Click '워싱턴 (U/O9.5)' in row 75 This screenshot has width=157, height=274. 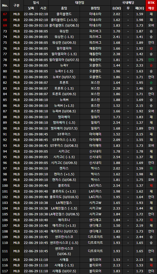point(64,43)
